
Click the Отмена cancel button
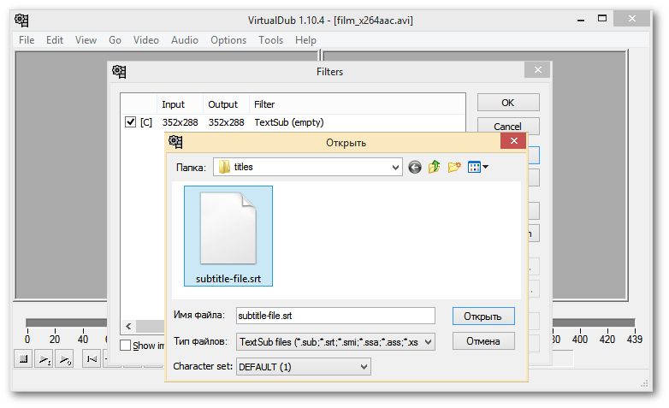(483, 342)
